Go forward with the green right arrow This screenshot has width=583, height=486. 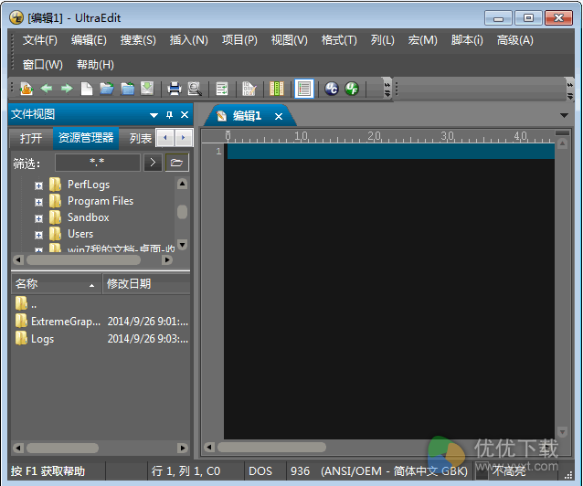coord(67,89)
